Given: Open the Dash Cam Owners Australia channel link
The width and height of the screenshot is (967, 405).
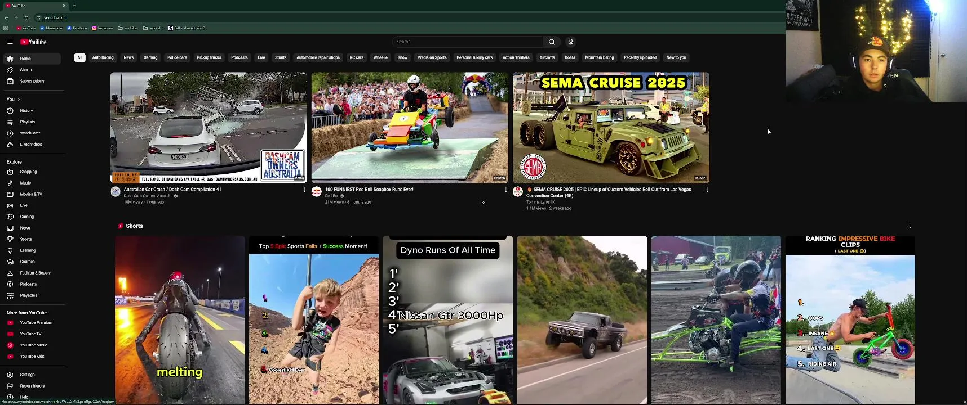Looking at the screenshot, I should point(148,196).
